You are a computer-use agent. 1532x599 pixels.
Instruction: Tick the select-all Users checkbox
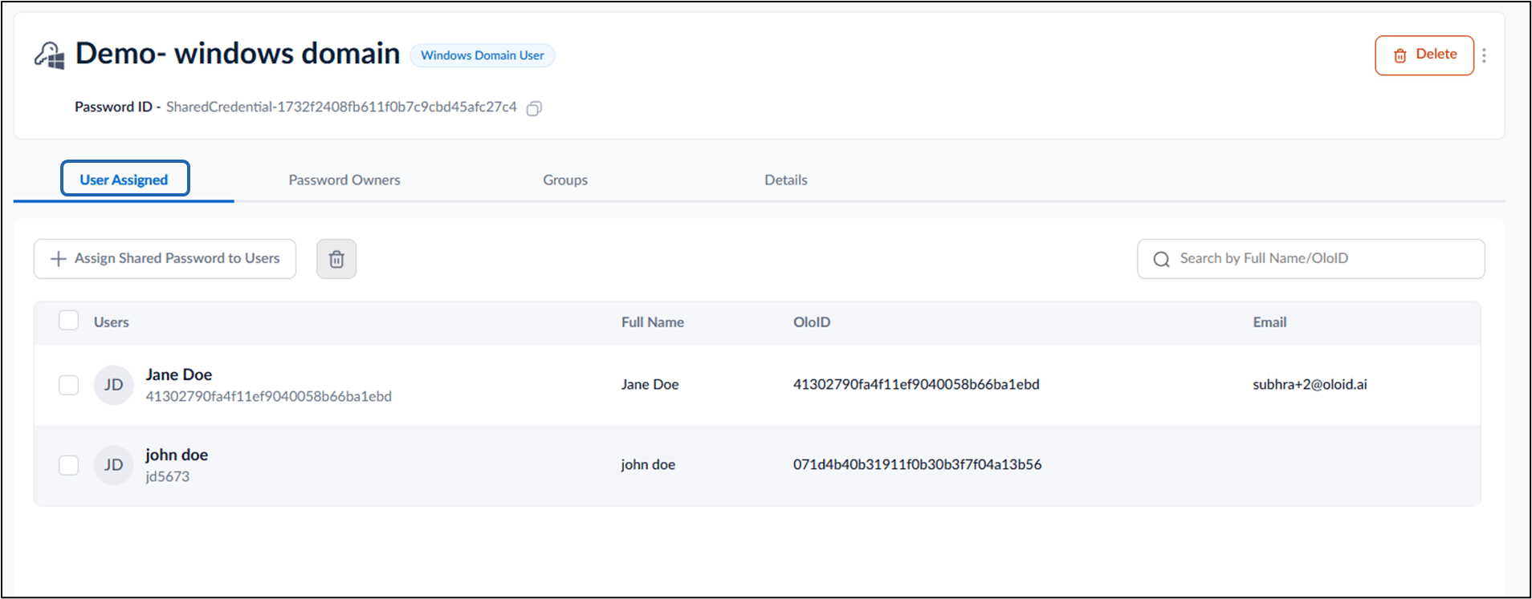click(69, 321)
